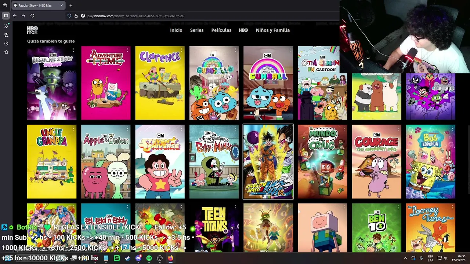Open the Ben 10 poster
This screenshot has height=264, width=470.
pos(376,228)
